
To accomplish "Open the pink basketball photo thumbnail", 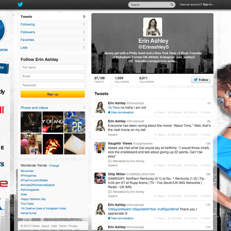I will (x=31, y=144).
